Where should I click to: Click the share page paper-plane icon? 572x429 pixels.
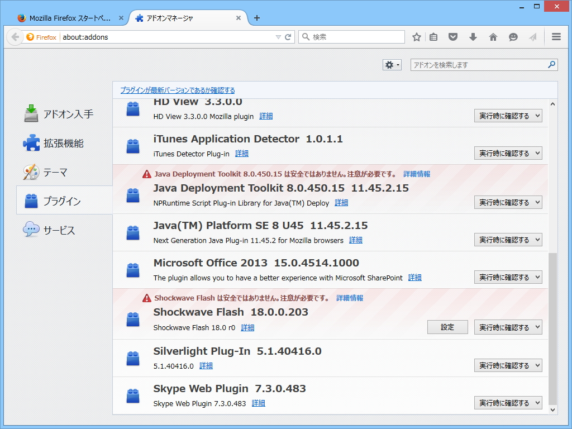(x=533, y=37)
